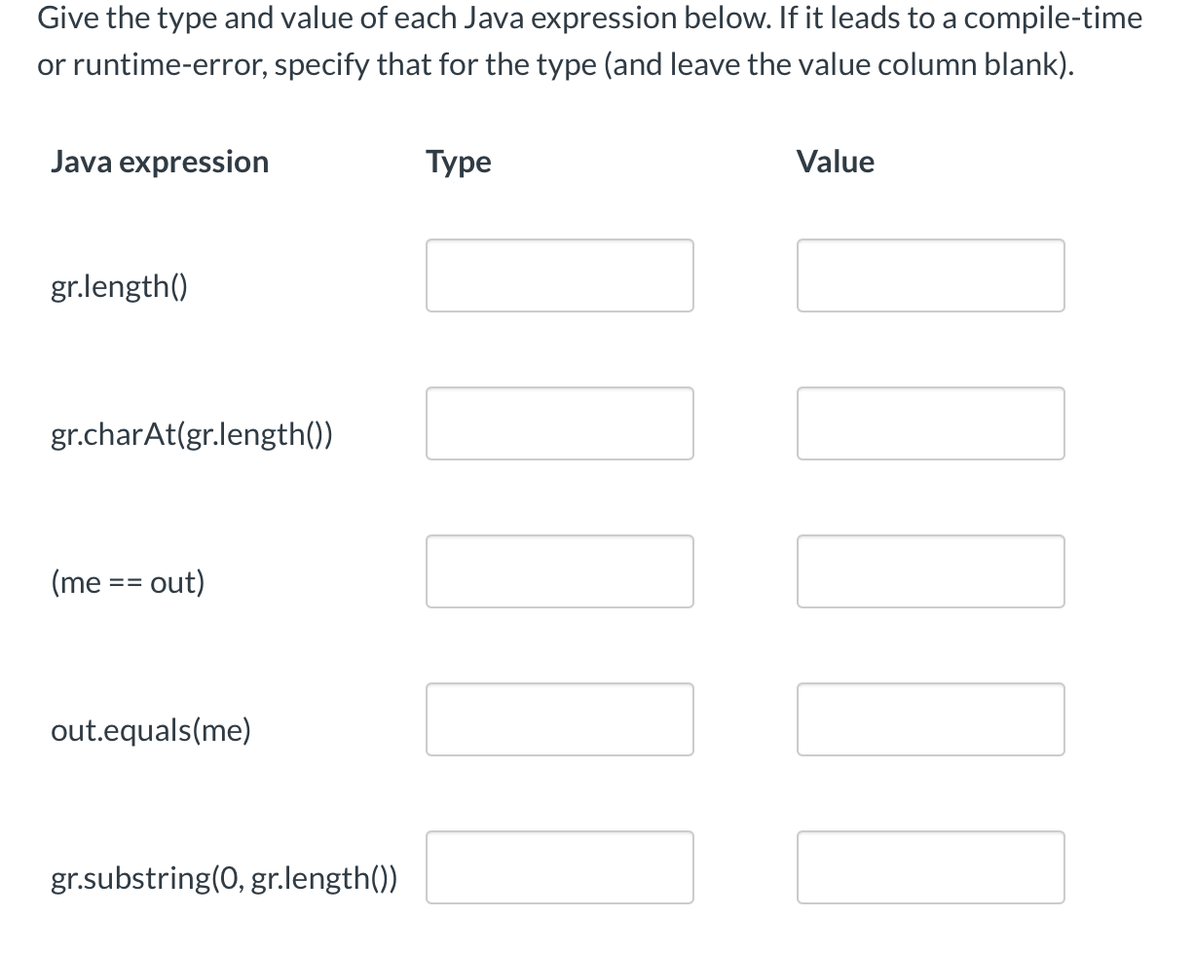Click the Type field for out.equals(me)
Viewport: 1194px width, 954px height.
[560, 719]
